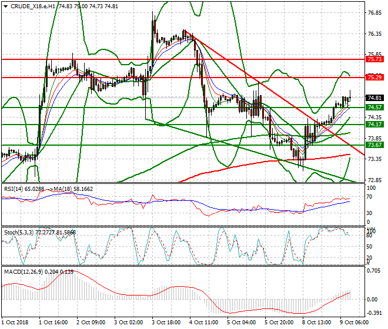Open the chart menu triangle beside CRUDE_X18.e
Image resolution: width=388 pixels, height=329 pixels.
point(6,6)
